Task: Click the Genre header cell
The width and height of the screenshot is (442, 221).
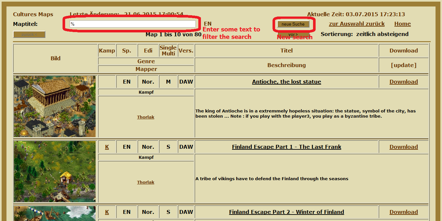Action: [146, 61]
